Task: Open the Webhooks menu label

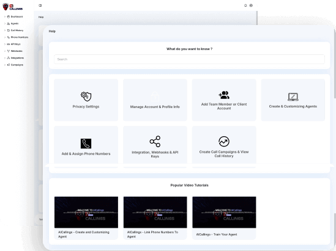Action: (17, 51)
